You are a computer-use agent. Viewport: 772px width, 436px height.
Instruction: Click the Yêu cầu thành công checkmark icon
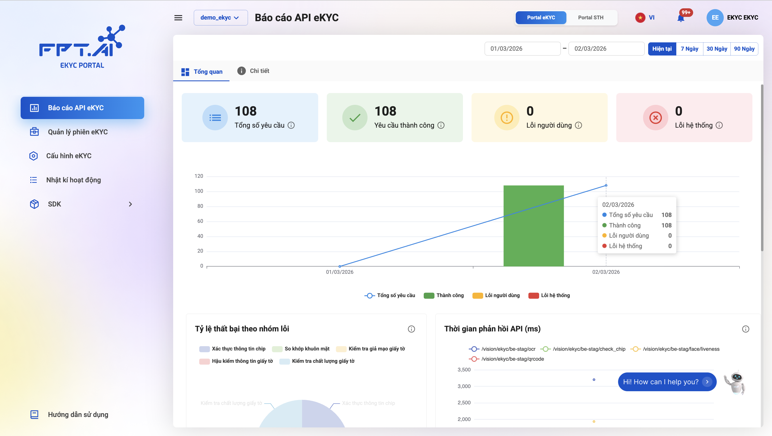pyautogui.click(x=355, y=117)
